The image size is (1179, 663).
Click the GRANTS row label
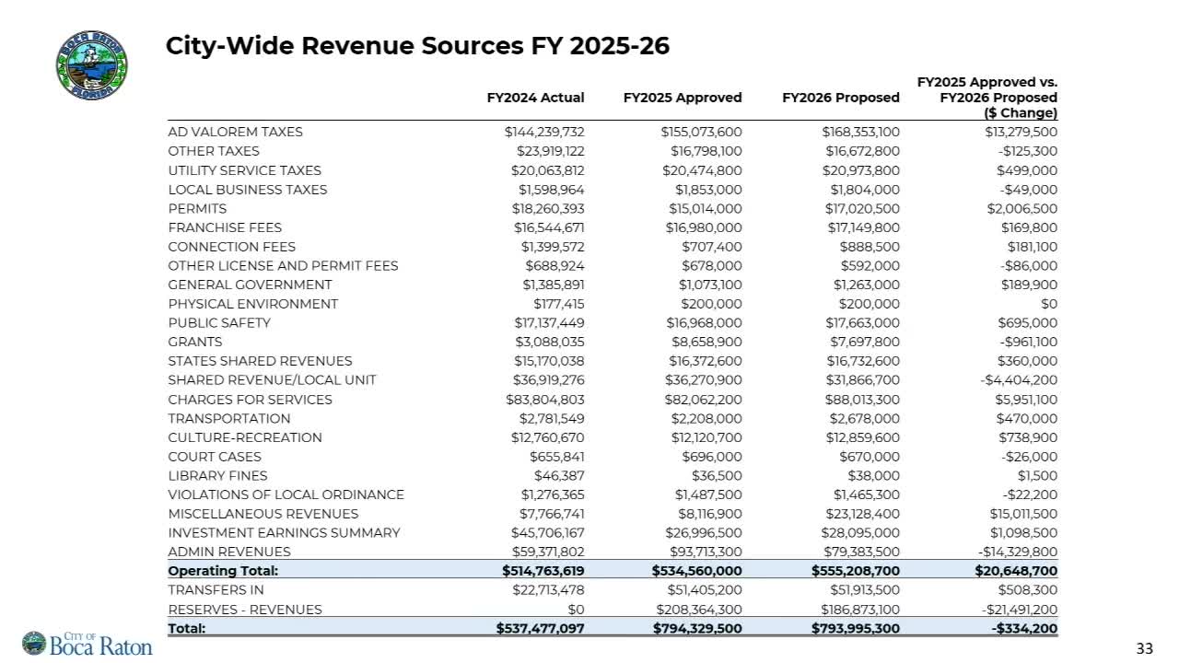[x=195, y=343]
